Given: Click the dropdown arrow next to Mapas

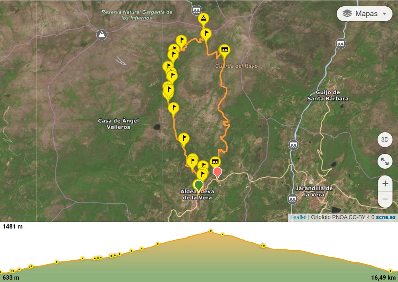Looking at the screenshot, I should tap(385, 14).
